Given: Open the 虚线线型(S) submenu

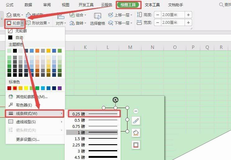Looking at the screenshot, I should tap(35, 122).
